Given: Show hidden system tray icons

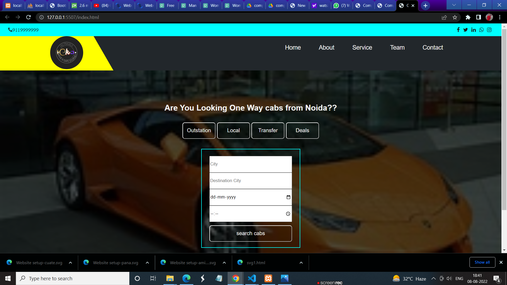Looking at the screenshot, I should click(x=434, y=278).
